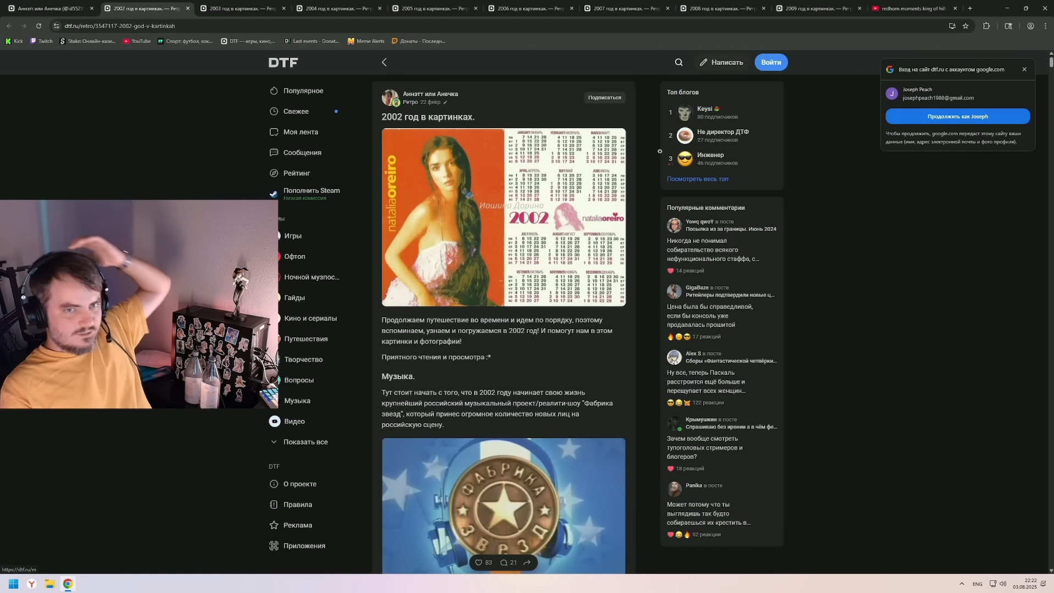Open File Explorer from taskbar

(49, 584)
